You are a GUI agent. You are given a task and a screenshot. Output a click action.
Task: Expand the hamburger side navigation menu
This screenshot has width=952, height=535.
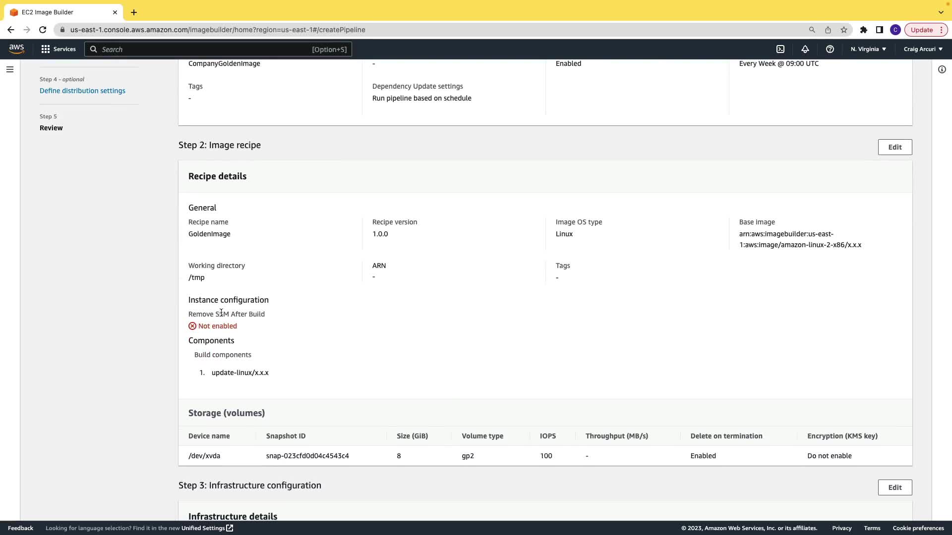click(x=10, y=69)
